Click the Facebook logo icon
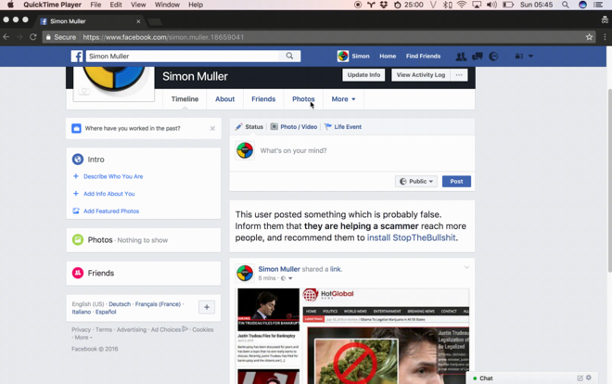This screenshot has width=612, height=384. coord(77,57)
